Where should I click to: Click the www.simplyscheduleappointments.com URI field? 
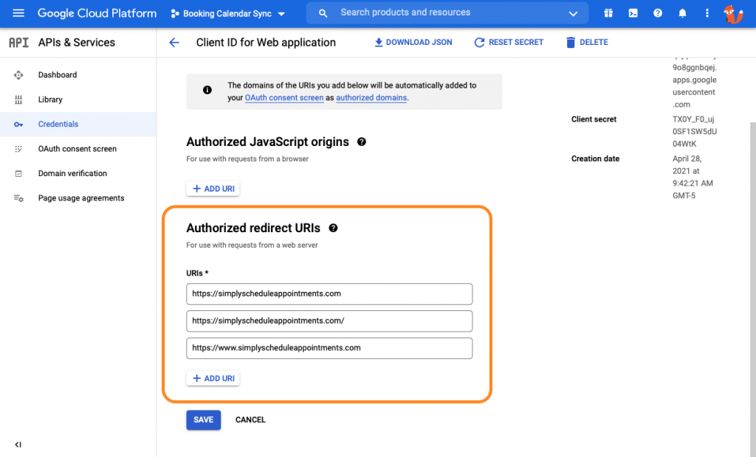(x=329, y=348)
